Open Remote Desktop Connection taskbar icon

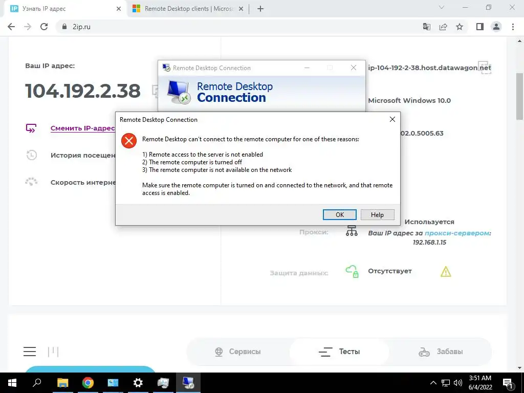[x=188, y=383]
